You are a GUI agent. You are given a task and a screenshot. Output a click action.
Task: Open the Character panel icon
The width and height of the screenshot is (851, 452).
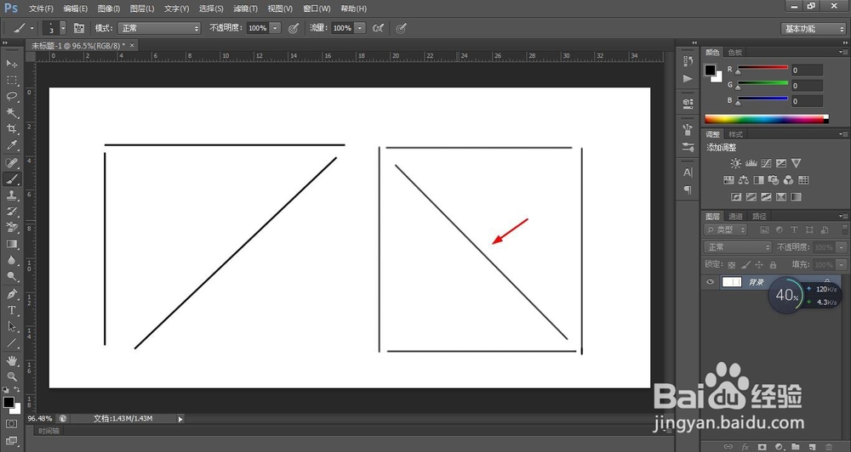(x=688, y=172)
